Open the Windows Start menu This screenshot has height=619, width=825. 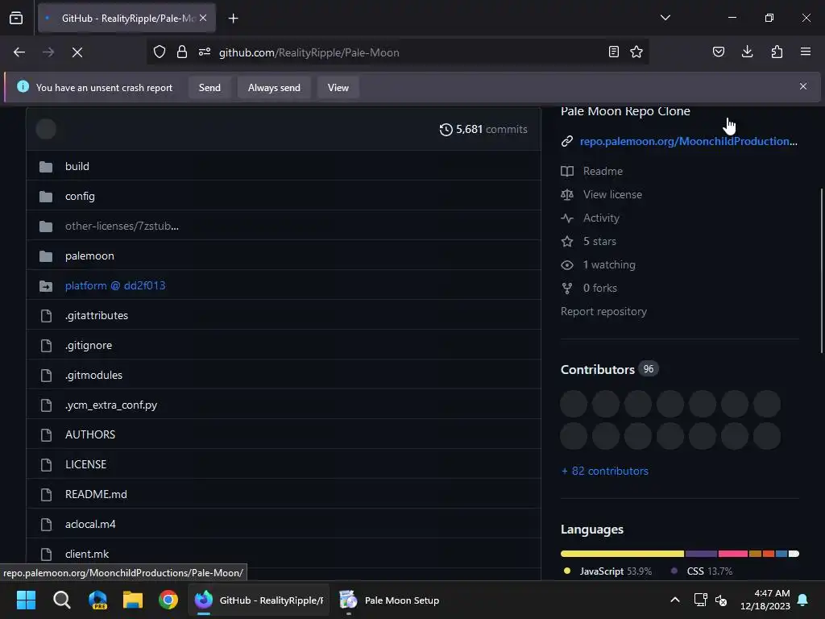(26, 600)
